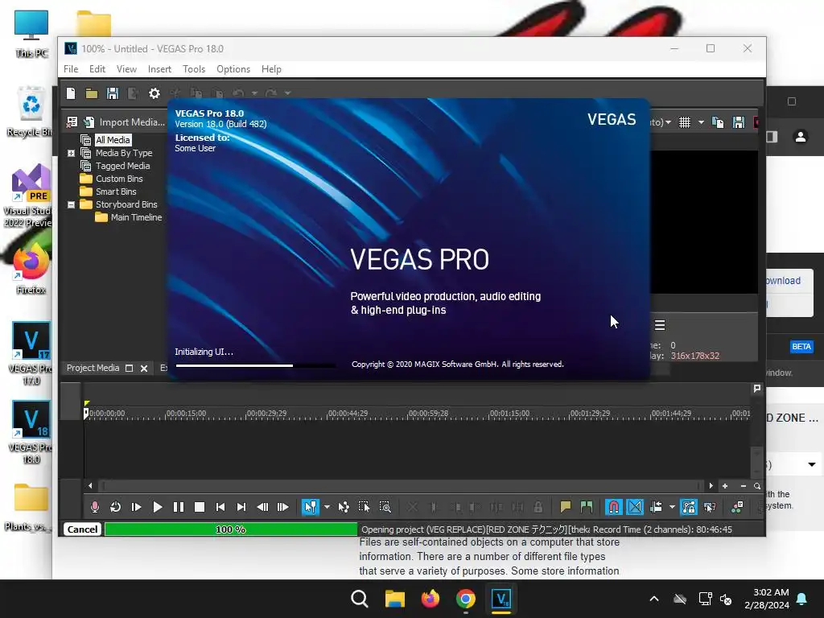Screen dimensions: 824x618
Task: Toggle Automatic Crossfades
Action: [635, 507]
